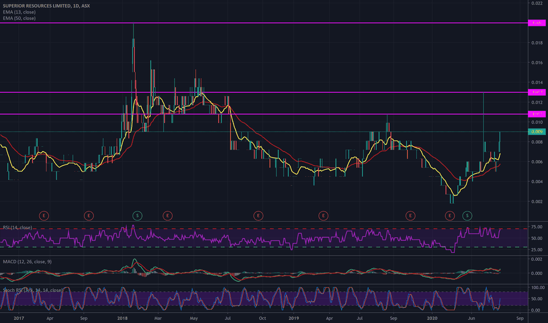Select the RSI (14, close) indicator label

pos(18,228)
